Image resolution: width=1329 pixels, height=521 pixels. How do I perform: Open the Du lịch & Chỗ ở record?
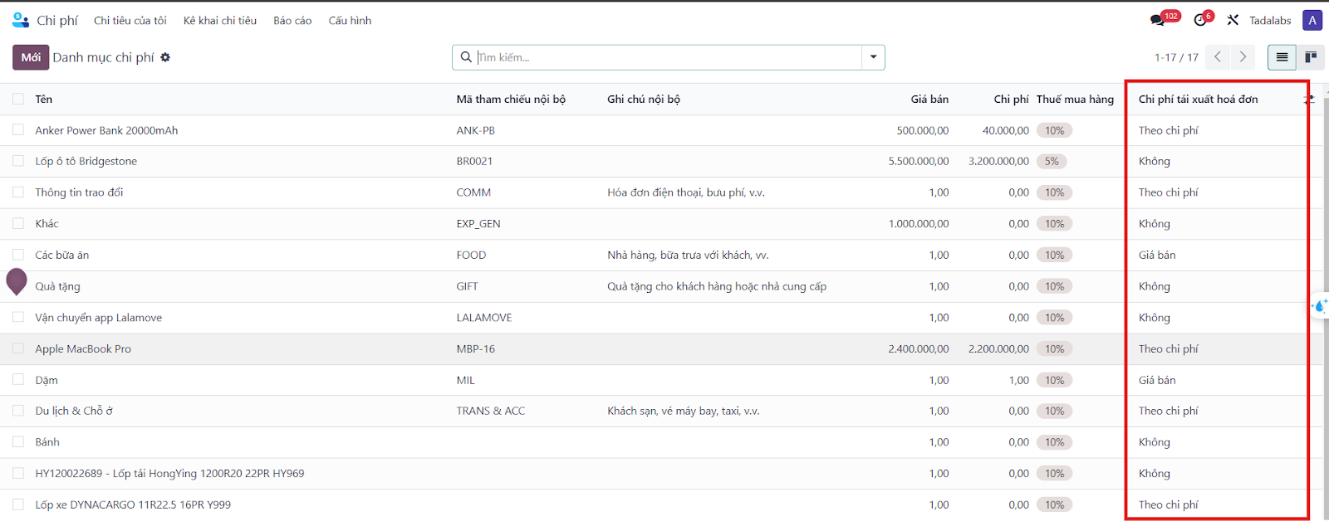coord(74,411)
